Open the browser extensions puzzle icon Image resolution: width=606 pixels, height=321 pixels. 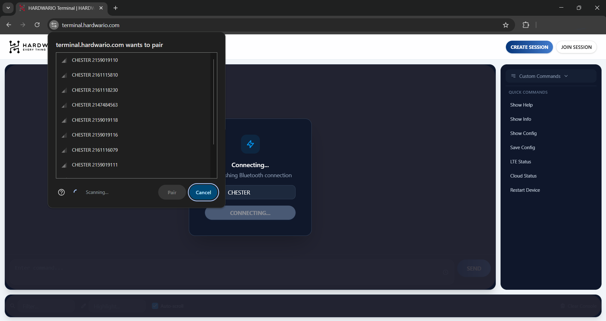[x=526, y=25]
